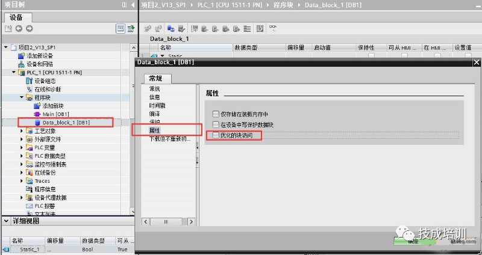Confirm the dialog with the 确定 button
Image resolution: width=482 pixels, height=255 pixels.
pos(413,241)
